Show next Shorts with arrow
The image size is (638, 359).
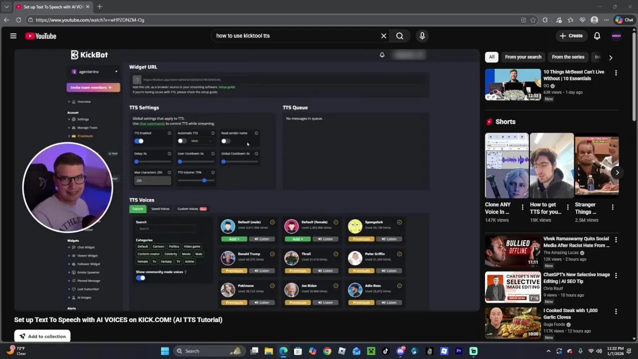click(x=617, y=173)
